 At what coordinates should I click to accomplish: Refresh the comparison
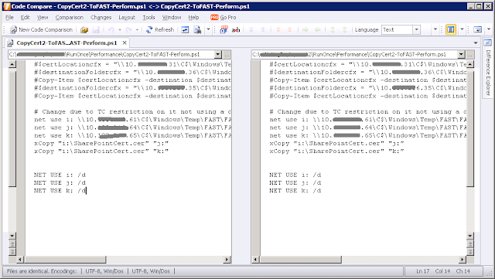[160, 29]
